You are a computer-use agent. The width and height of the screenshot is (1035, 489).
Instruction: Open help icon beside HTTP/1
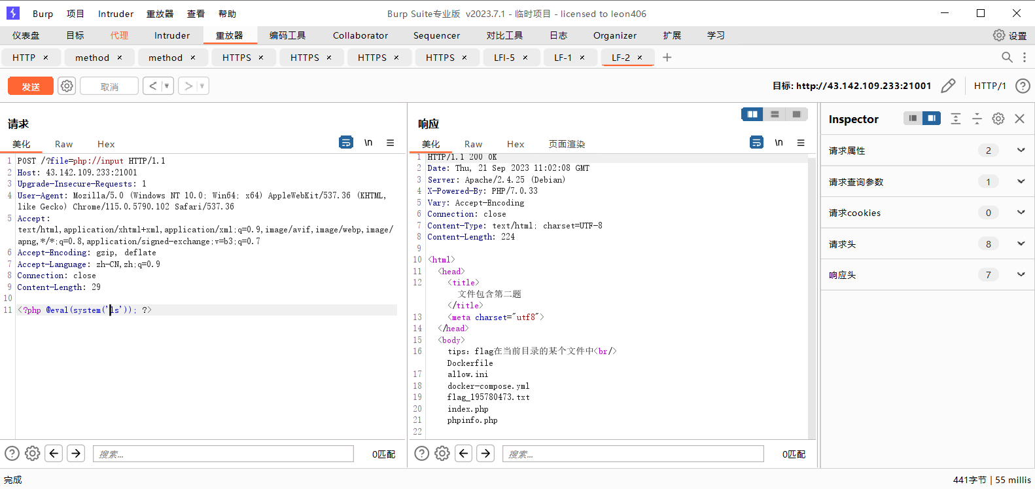1023,86
